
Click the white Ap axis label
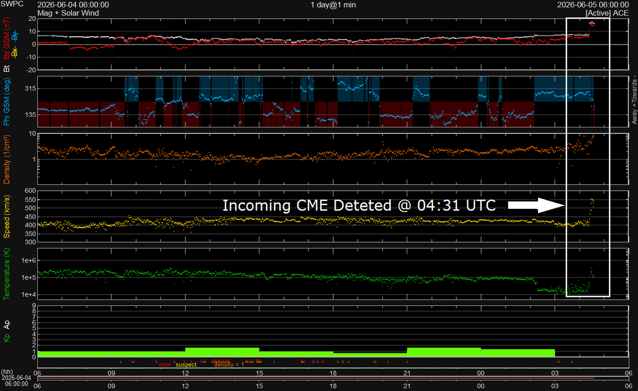(7, 324)
